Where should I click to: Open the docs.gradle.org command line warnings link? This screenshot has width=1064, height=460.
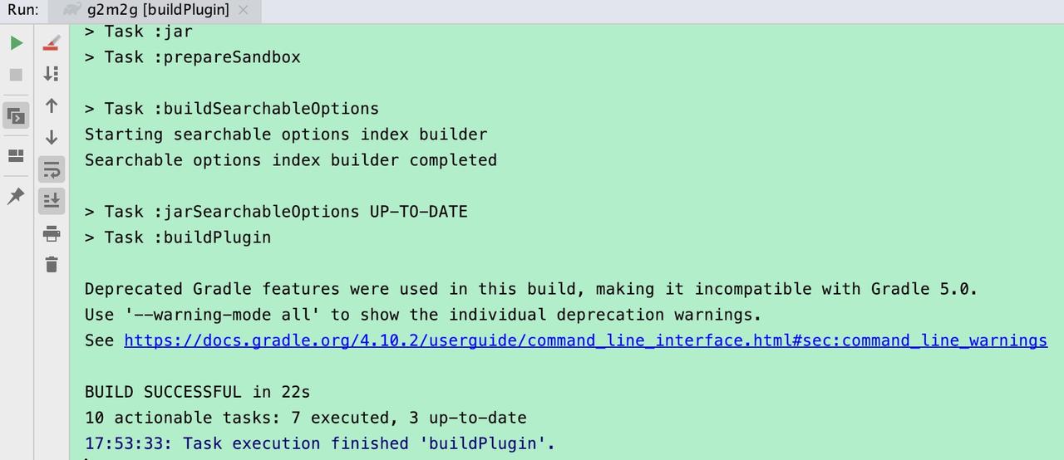[585, 340]
